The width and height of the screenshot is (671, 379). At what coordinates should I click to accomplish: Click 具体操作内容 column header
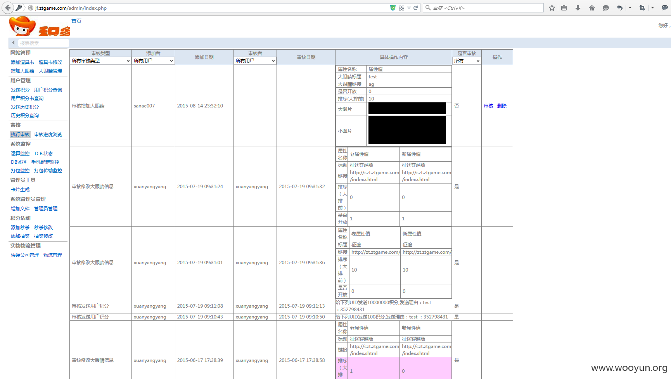pyautogui.click(x=394, y=57)
